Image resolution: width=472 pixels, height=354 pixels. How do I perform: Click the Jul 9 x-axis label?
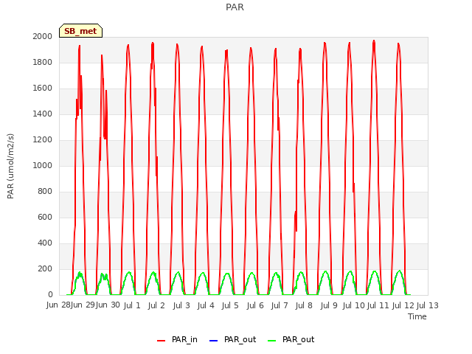[329, 305]
